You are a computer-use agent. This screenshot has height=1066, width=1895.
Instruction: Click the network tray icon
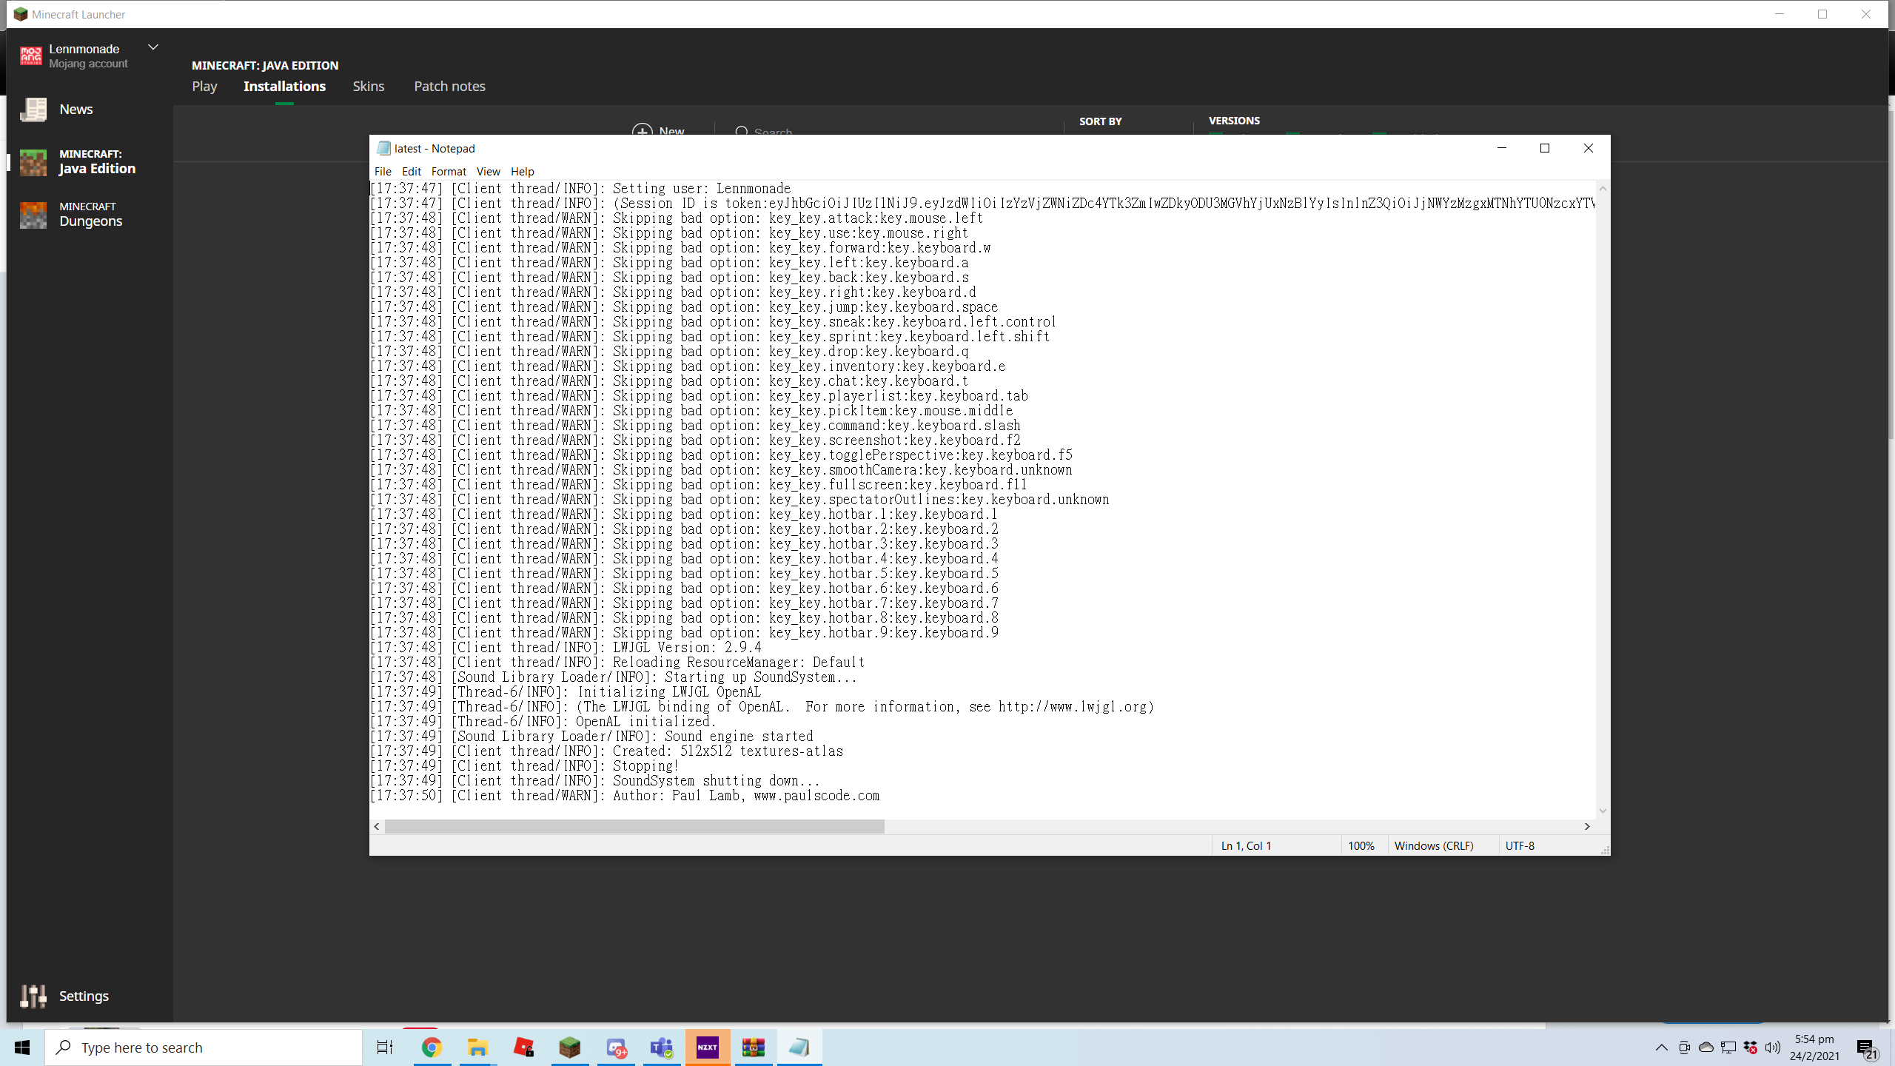(1728, 1047)
